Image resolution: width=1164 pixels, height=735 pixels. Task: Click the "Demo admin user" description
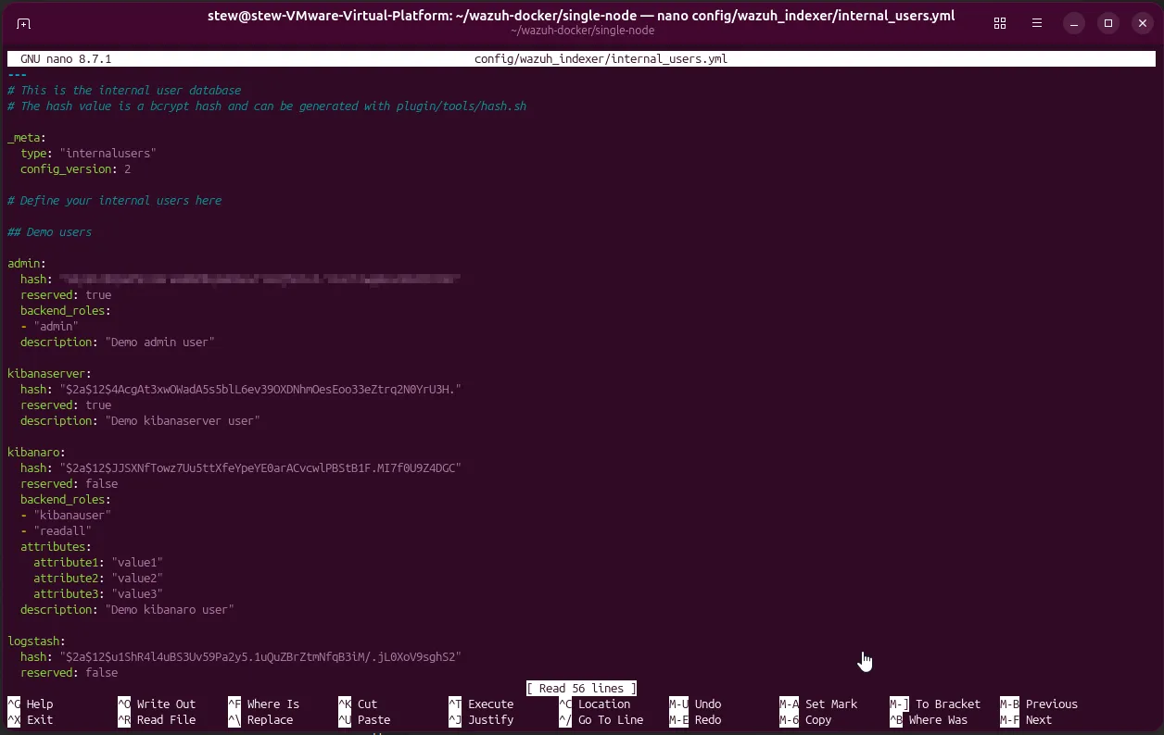coord(160,343)
